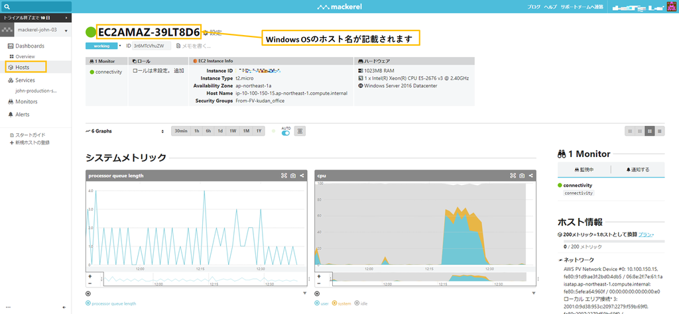Open the host 設定 gear settings
This screenshot has width=679, height=314.
pyautogui.click(x=212, y=32)
